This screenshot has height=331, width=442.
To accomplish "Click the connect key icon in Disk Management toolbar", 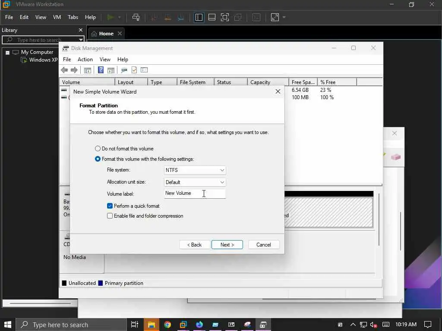I will coord(124,70).
